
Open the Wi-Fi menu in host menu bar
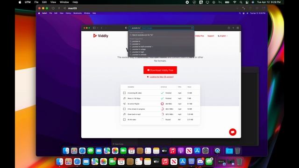click(235, 2)
